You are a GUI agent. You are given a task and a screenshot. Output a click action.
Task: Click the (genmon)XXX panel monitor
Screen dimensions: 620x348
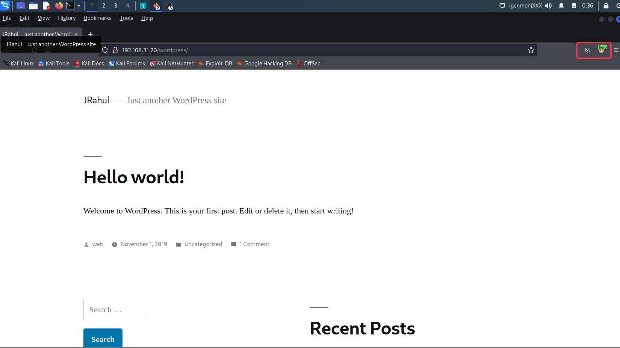click(525, 6)
